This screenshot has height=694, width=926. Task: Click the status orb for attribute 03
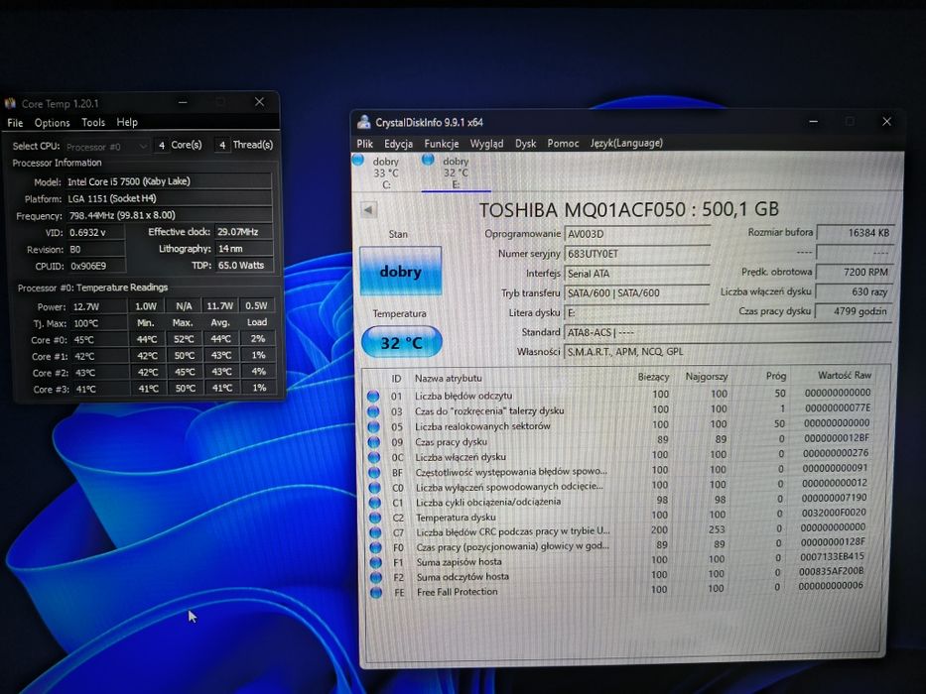(x=373, y=411)
